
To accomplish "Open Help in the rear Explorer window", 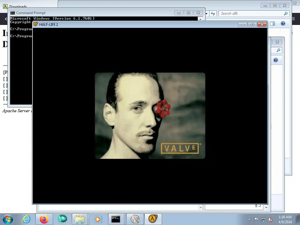I will (275, 60).
